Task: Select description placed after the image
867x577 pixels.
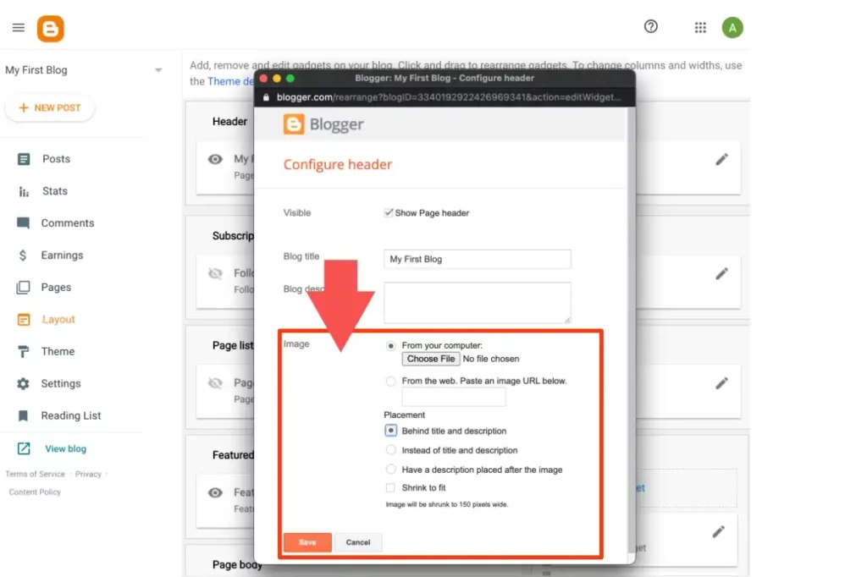Action: [391, 470]
